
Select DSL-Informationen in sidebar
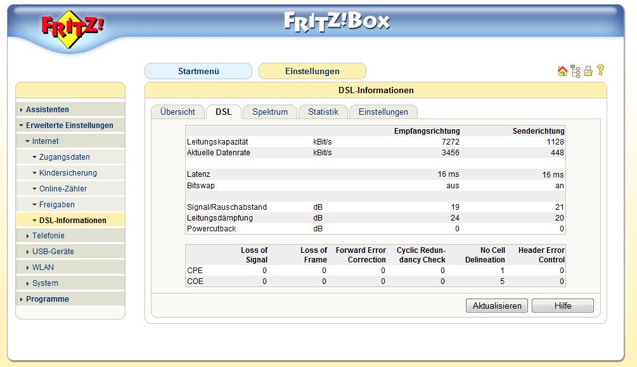(x=73, y=221)
